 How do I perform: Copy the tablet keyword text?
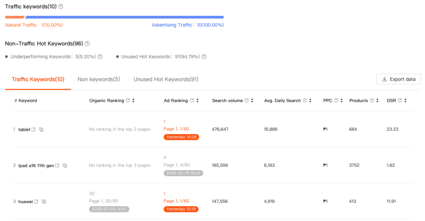(x=41, y=130)
